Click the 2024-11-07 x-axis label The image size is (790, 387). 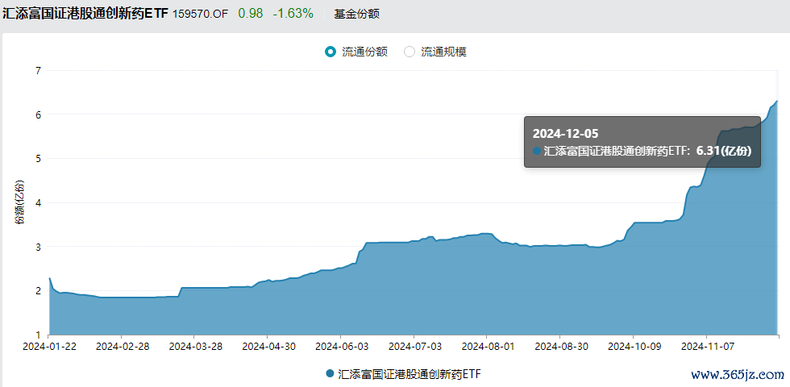pos(706,347)
